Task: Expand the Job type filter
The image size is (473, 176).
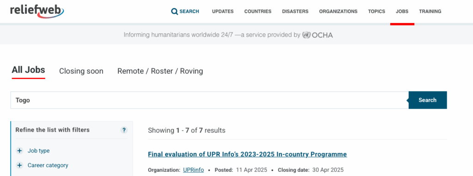Action: [x=39, y=151]
